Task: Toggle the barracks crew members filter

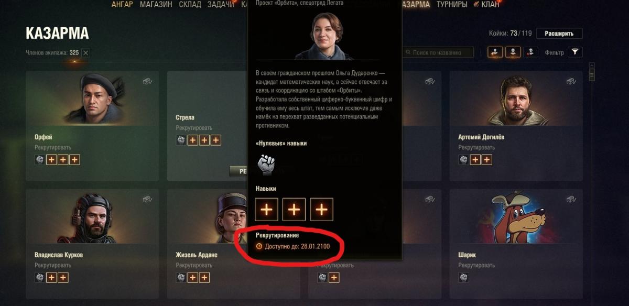Action: coord(513,52)
